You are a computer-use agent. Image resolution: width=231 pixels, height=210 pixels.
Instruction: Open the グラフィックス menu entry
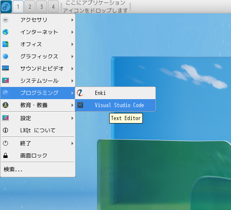click(38, 56)
